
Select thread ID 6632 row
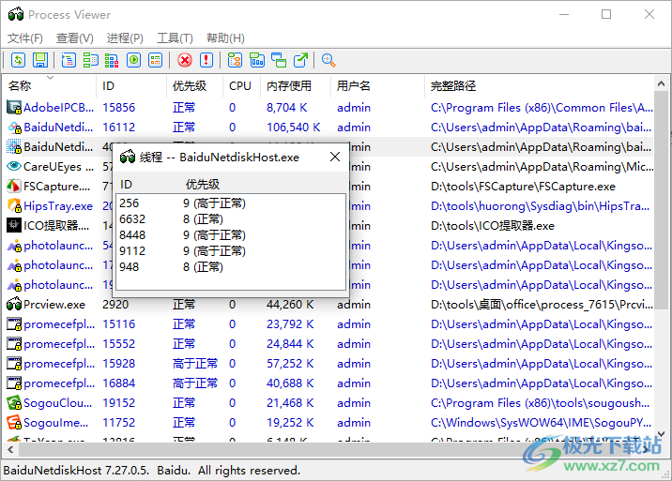[231, 218]
